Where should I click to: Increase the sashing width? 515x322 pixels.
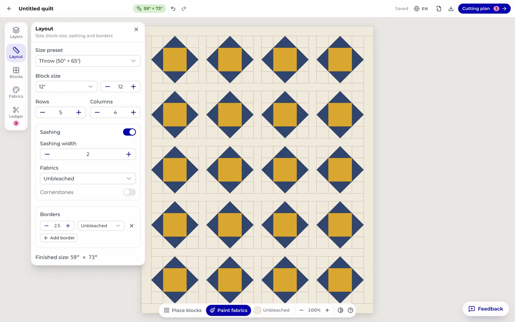(x=129, y=154)
